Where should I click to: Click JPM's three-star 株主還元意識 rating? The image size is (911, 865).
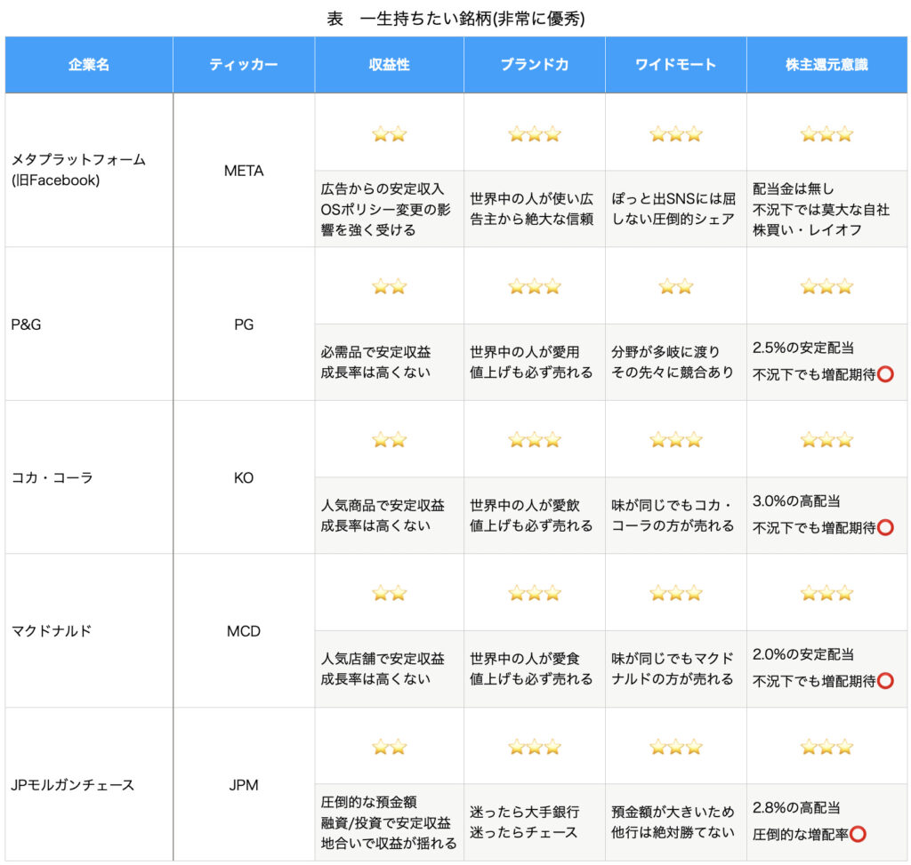826,747
